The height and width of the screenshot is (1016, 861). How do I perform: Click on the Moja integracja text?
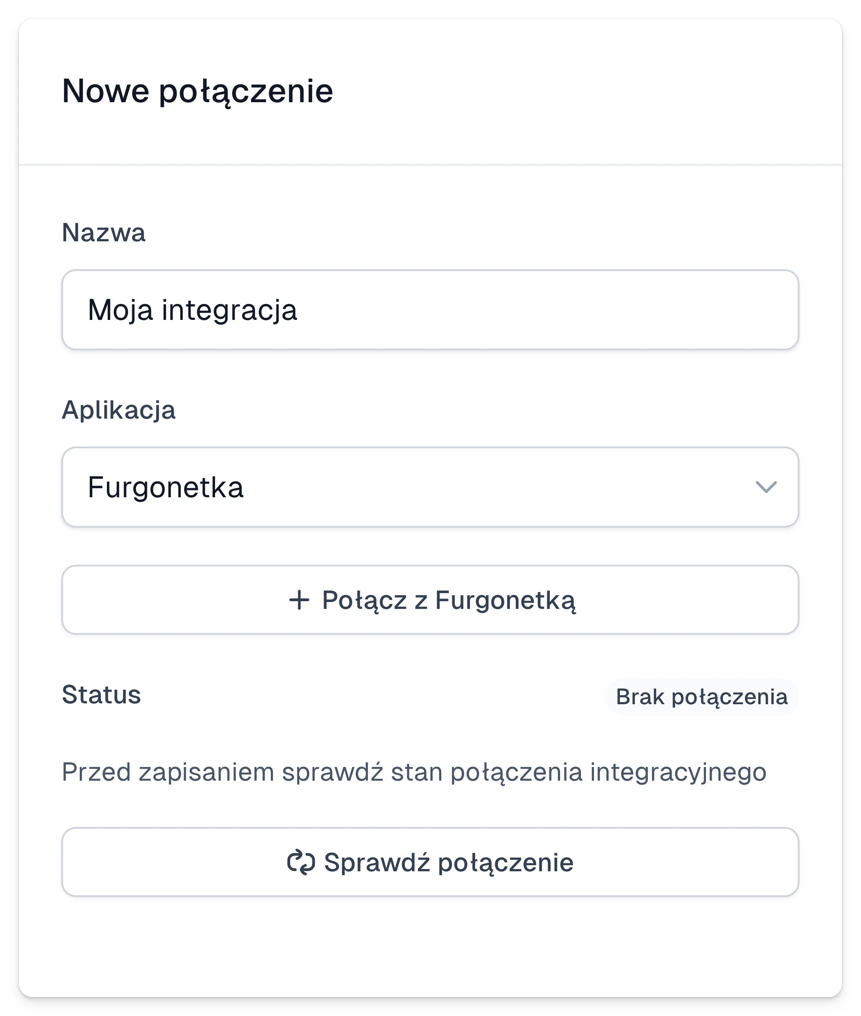(x=192, y=310)
